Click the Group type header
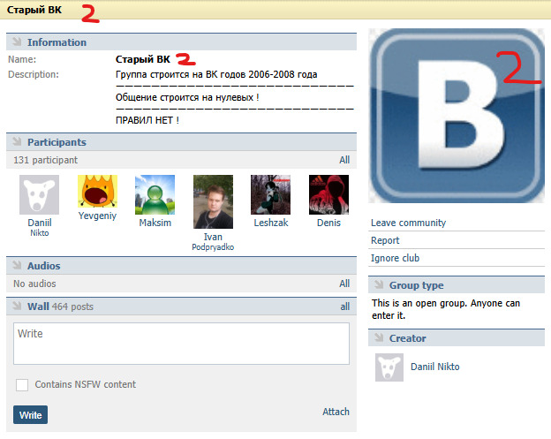551x439 pixels. click(x=457, y=284)
